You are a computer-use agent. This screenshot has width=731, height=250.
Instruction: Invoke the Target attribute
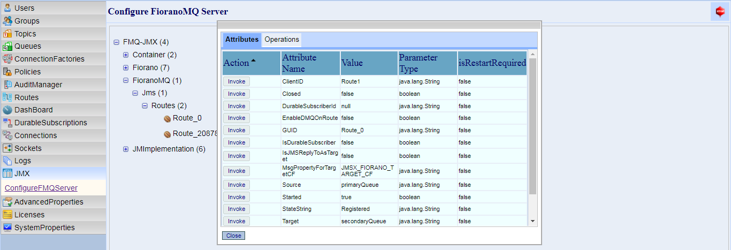(237, 221)
